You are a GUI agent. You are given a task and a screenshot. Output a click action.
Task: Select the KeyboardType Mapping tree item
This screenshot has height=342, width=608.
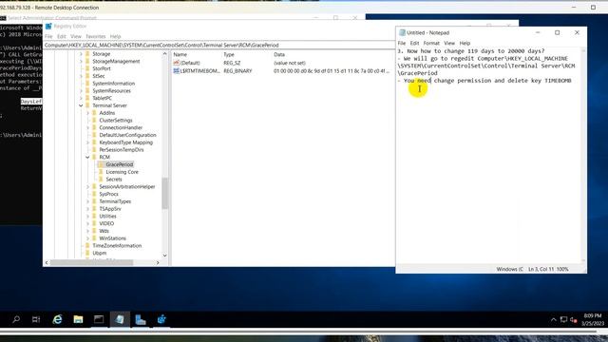tap(125, 142)
